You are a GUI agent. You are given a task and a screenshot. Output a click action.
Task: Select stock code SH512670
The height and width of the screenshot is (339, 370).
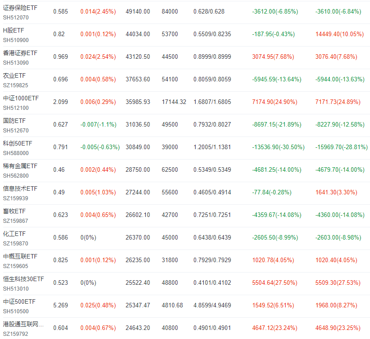click(x=16, y=131)
